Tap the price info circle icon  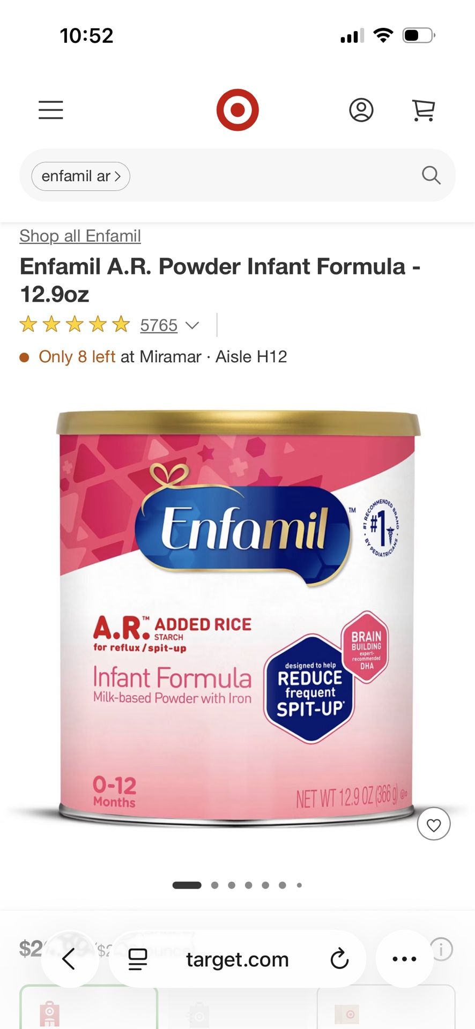coord(442,949)
